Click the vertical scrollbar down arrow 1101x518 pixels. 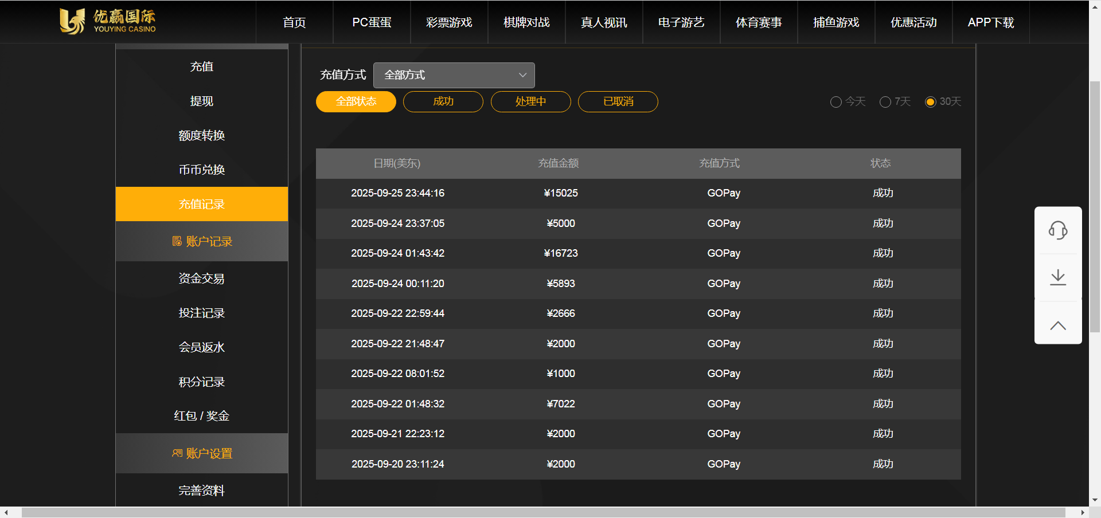pyautogui.click(x=1095, y=500)
